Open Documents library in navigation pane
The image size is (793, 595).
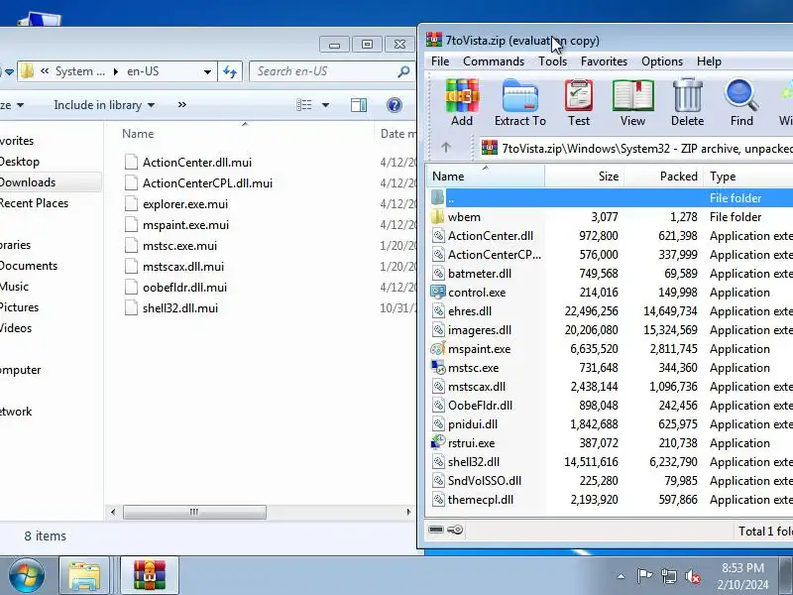(29, 266)
